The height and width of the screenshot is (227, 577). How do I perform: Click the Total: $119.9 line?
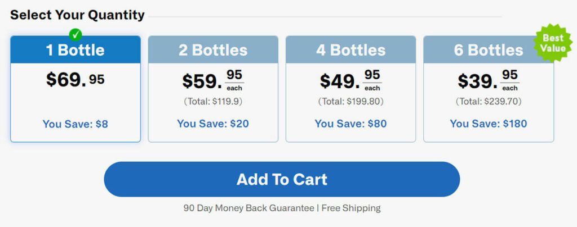pos(213,102)
